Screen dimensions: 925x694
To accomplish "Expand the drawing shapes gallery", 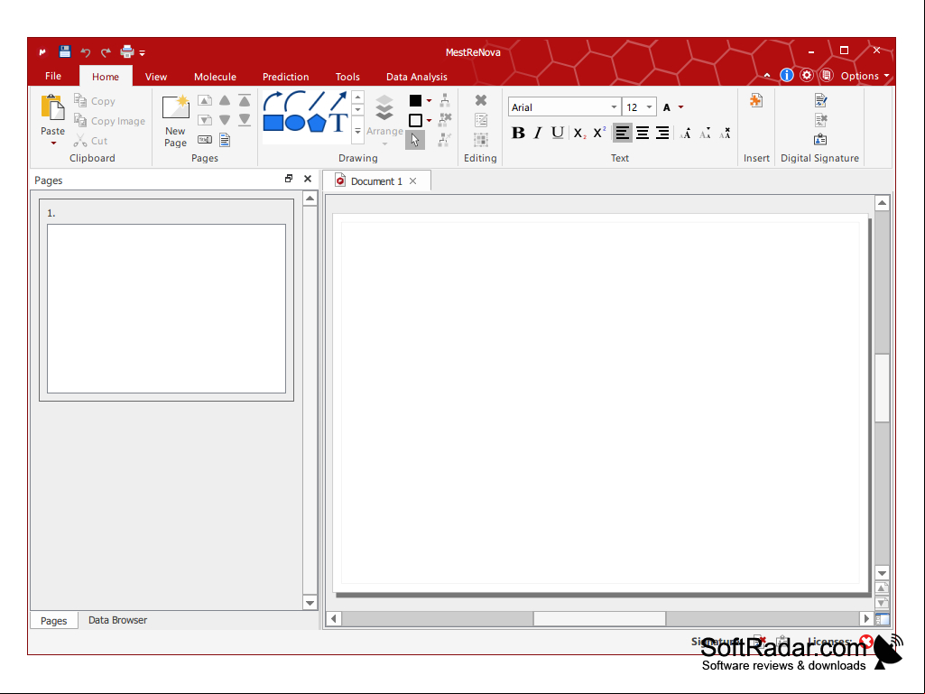I will (x=357, y=131).
